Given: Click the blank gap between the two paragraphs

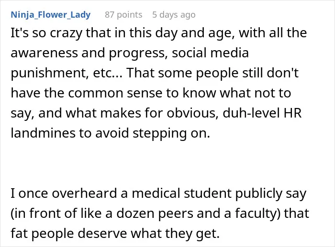Looking at the screenshot, I should tap(158, 163).
